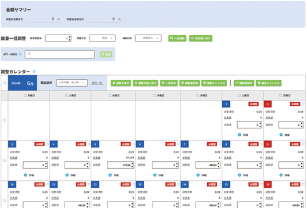Click the 調整対象外 button

[121, 83]
